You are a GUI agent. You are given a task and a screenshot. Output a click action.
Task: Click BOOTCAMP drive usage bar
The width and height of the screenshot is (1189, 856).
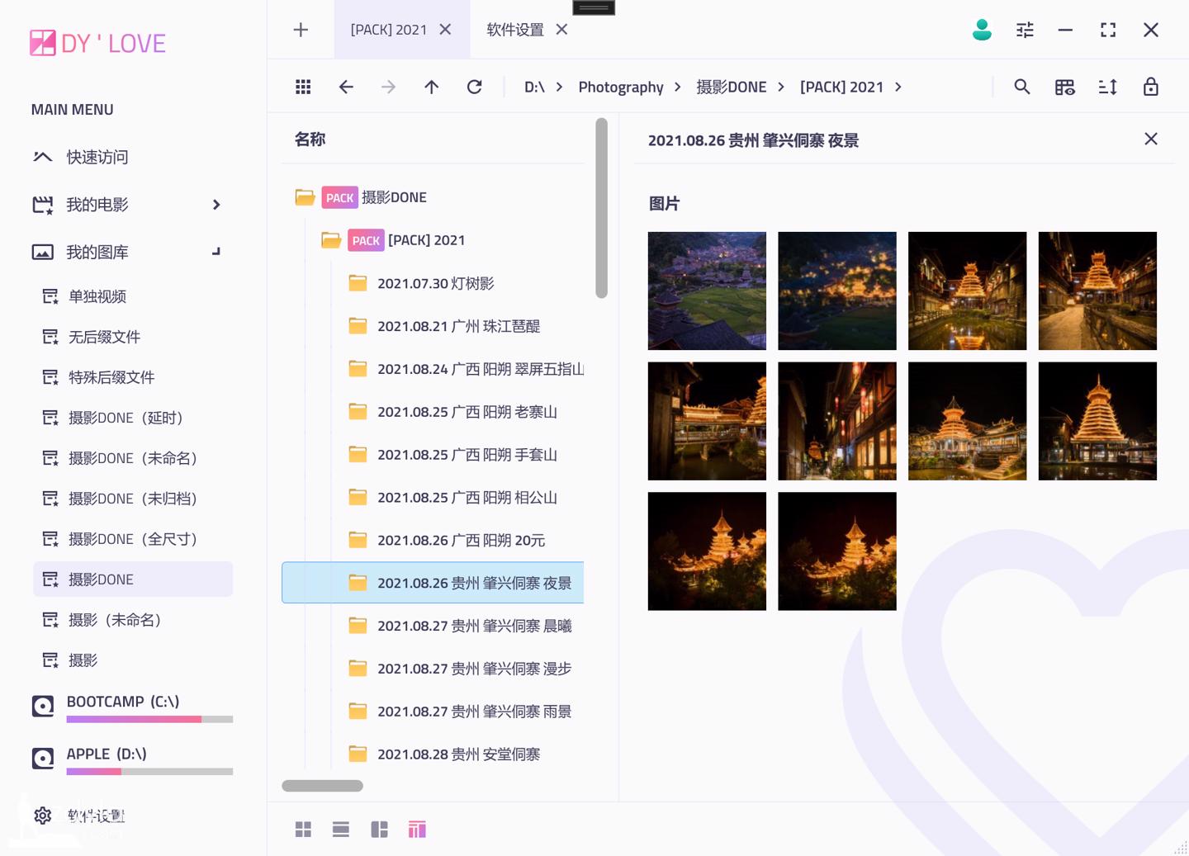149,720
